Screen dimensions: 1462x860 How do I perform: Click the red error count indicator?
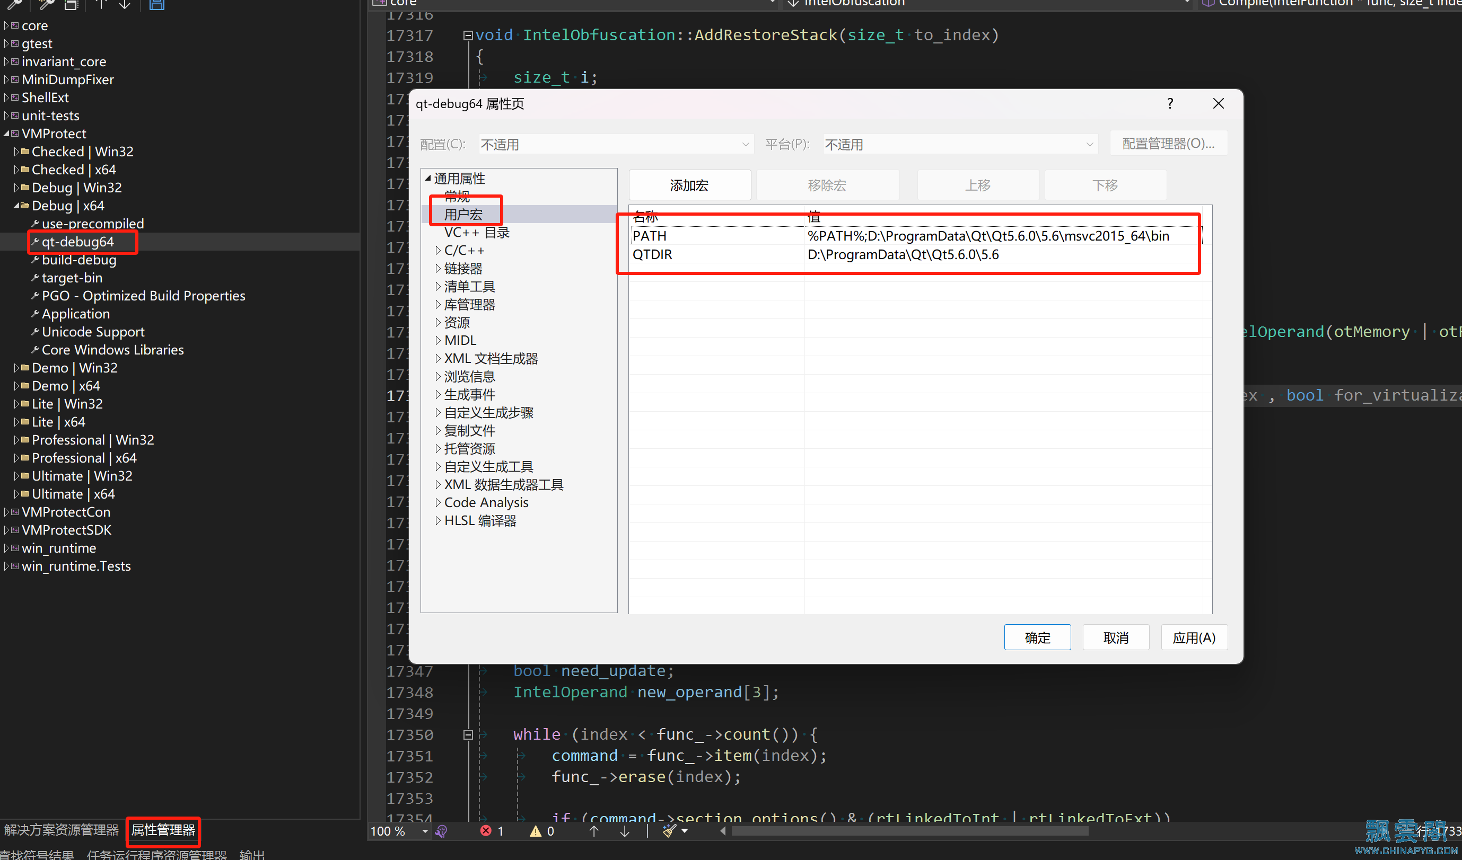492,831
